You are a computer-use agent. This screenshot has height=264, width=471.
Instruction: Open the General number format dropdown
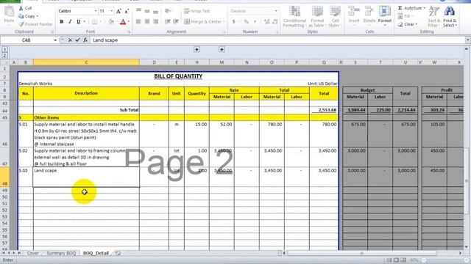tap(276, 11)
